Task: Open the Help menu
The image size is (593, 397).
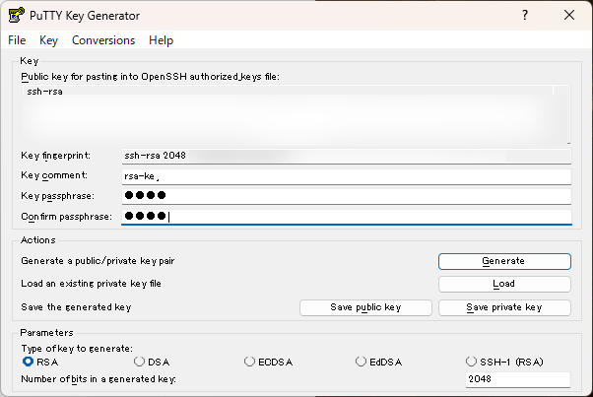Action: [x=161, y=40]
